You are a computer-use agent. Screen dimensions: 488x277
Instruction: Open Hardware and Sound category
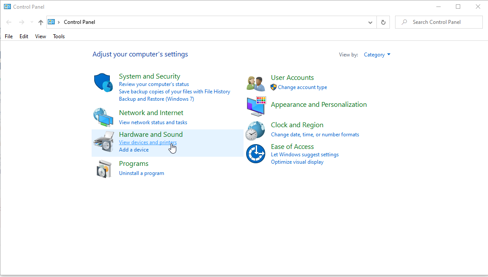(151, 135)
